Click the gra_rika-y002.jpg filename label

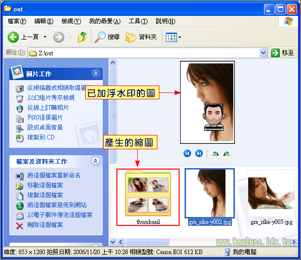tap(210, 222)
